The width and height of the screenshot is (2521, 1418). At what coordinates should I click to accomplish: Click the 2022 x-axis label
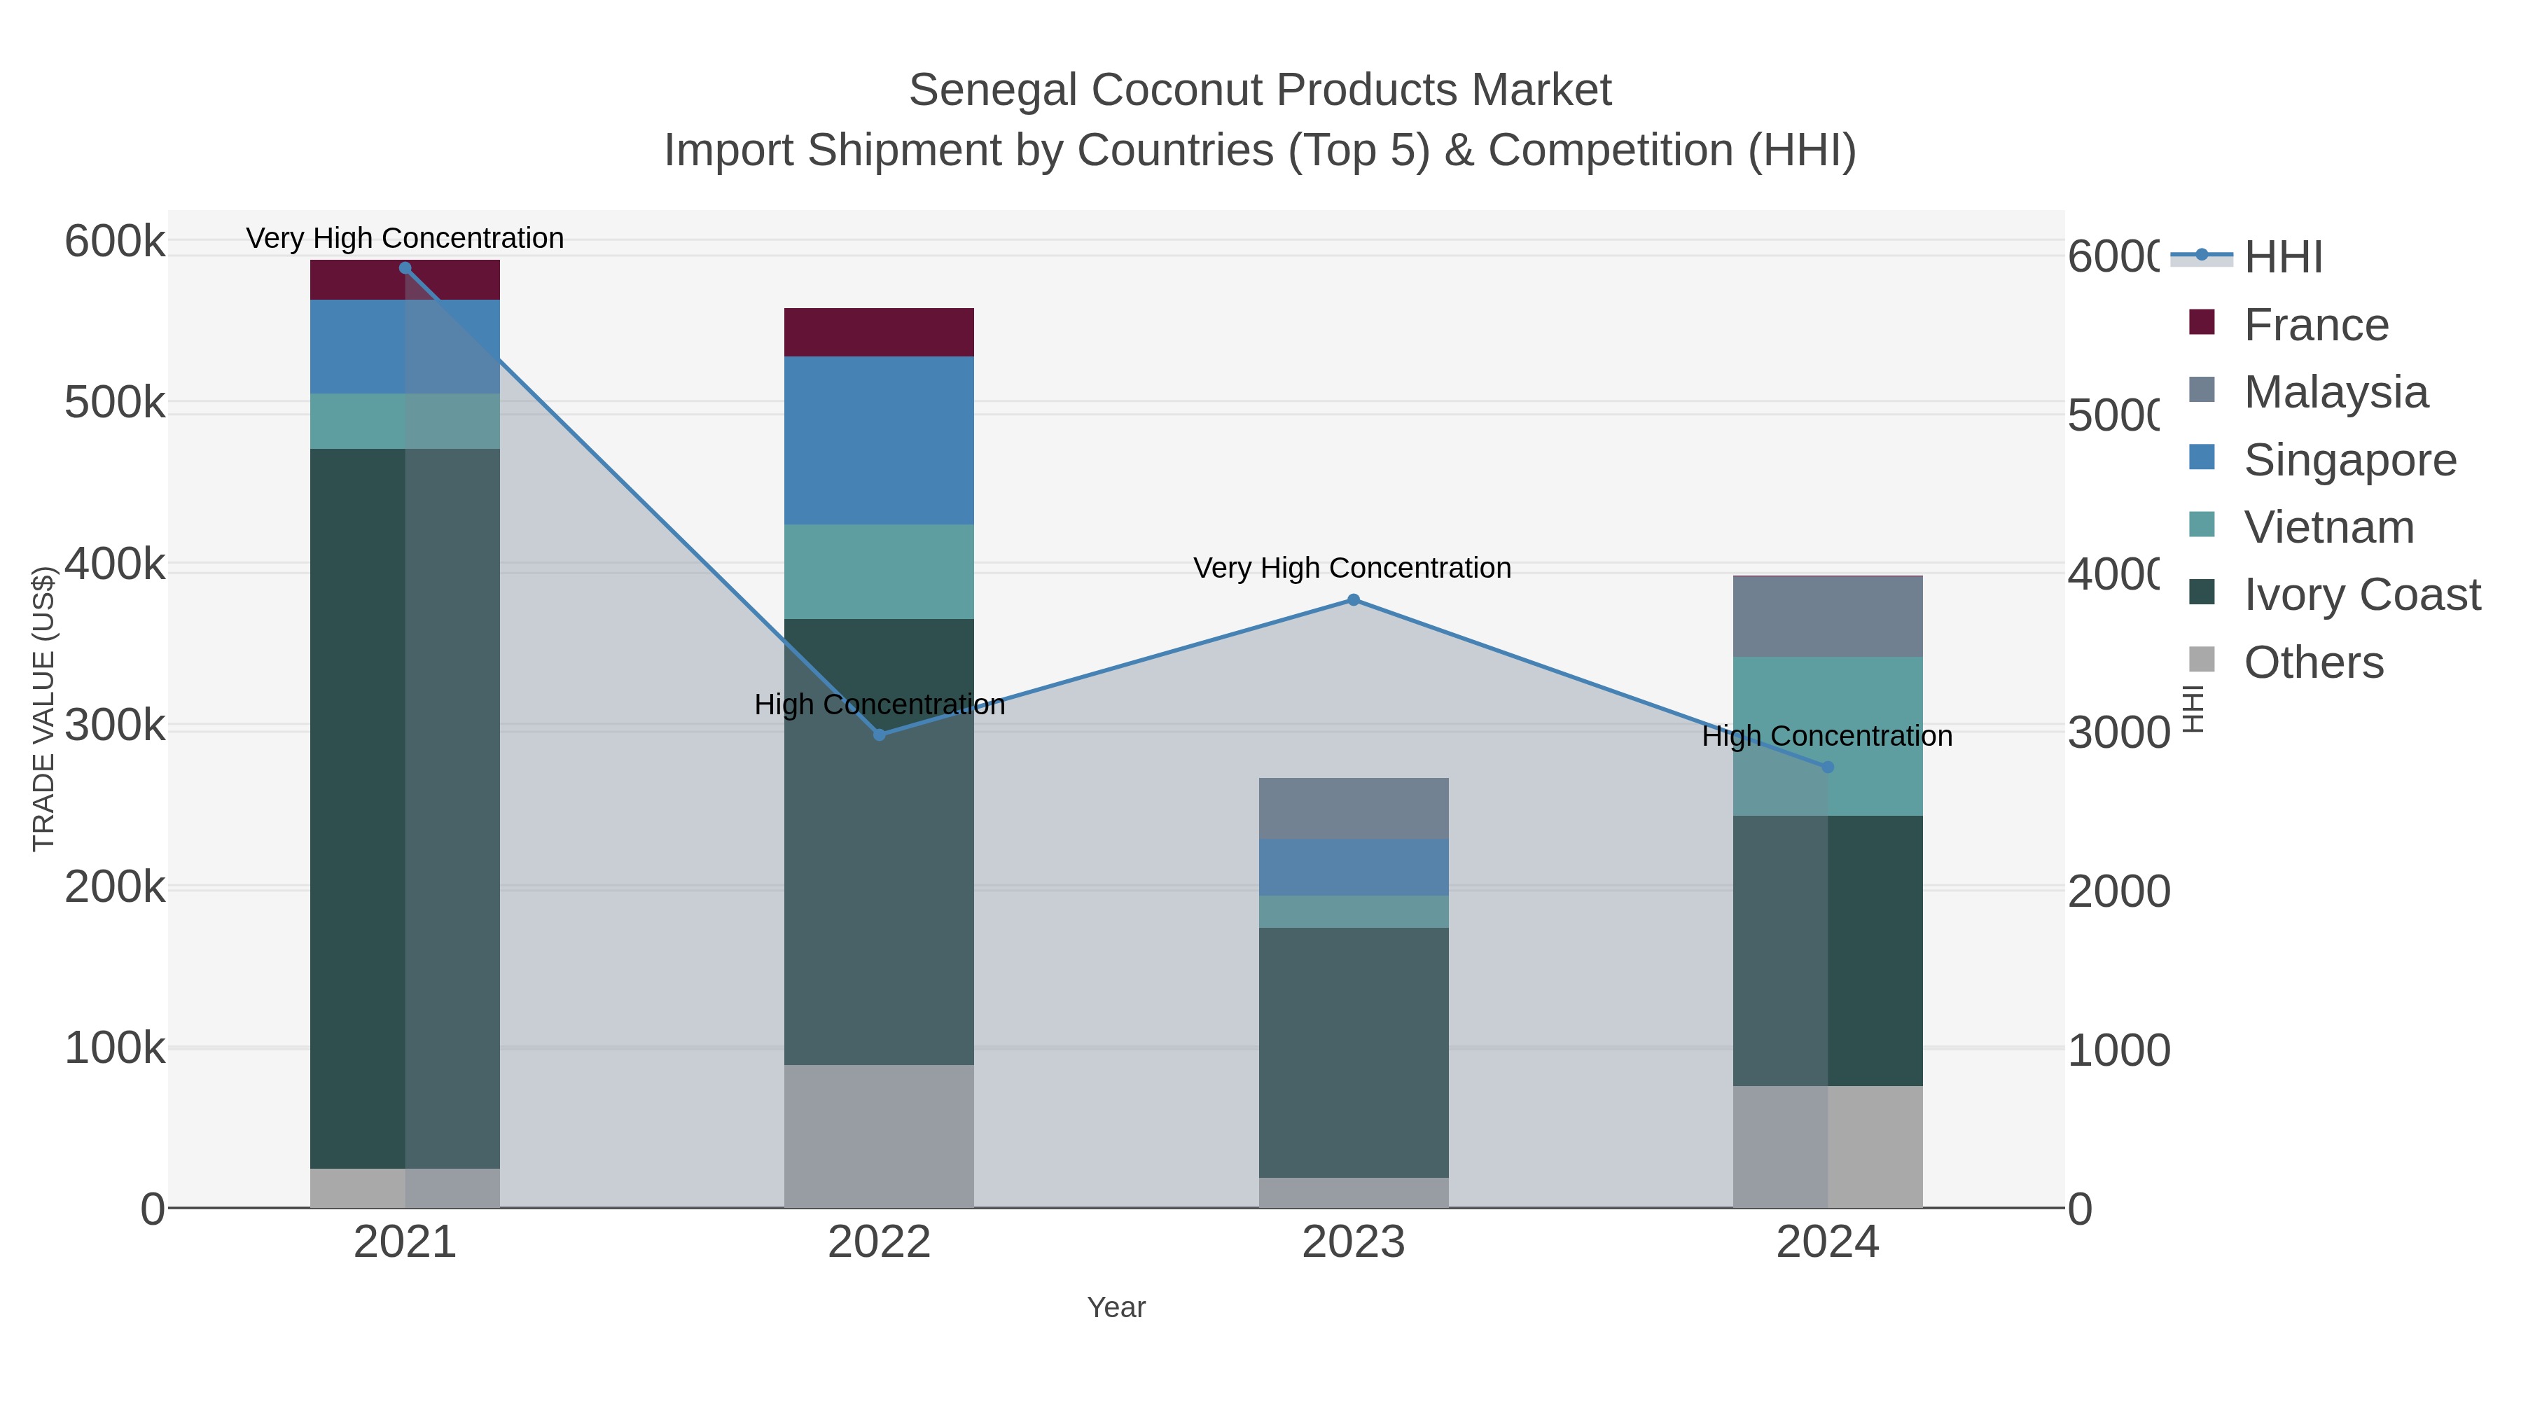[x=879, y=1243]
